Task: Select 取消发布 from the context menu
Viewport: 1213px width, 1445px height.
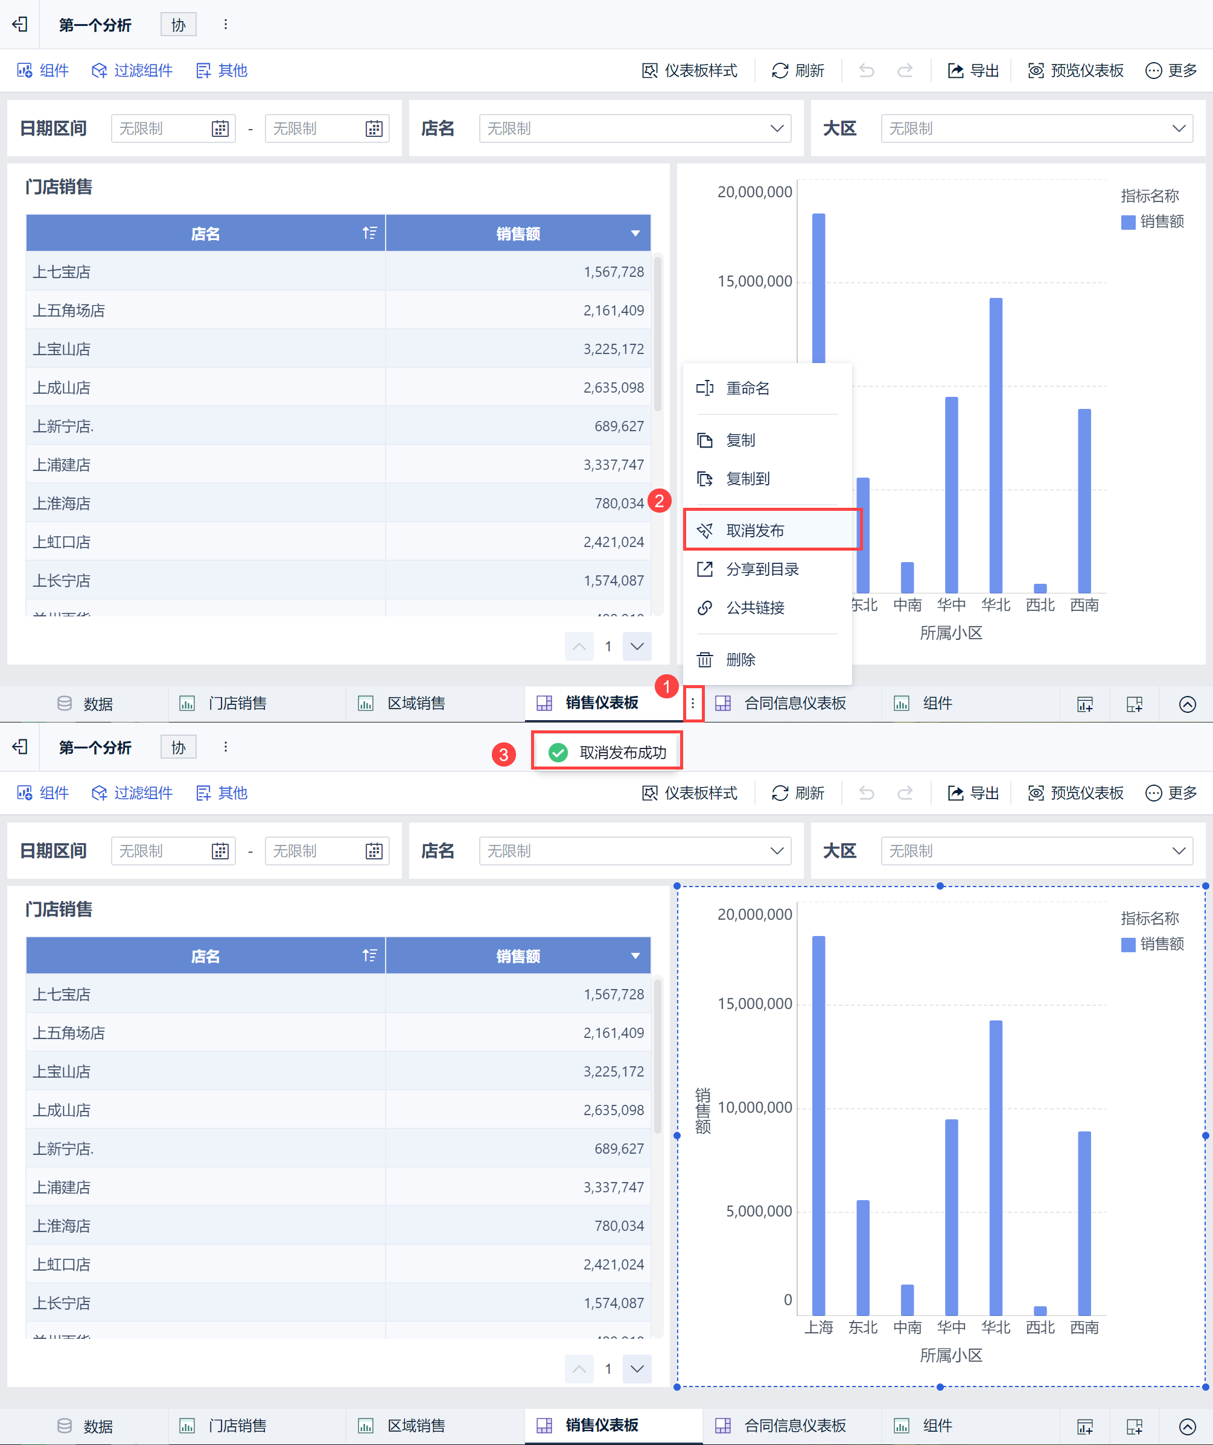Action: point(755,531)
